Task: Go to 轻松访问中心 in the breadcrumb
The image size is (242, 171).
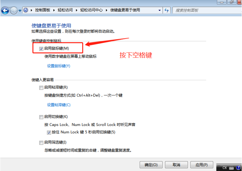Action: pyautogui.click(x=92, y=10)
